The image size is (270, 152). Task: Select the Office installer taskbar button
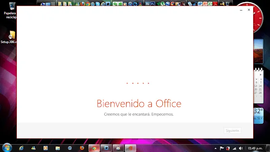click(x=130, y=148)
